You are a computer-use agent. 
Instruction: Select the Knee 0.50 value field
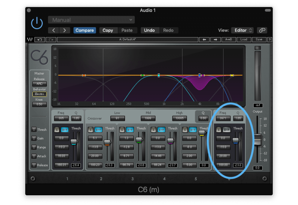click(39, 104)
